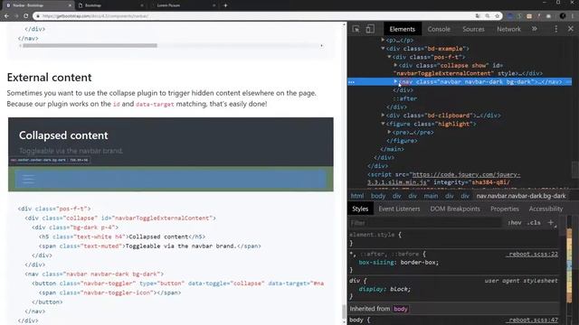Expand the p element node at top
This screenshot has height=325, width=579.
click(383, 40)
